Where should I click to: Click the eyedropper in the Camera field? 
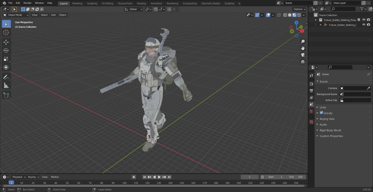click(x=368, y=88)
